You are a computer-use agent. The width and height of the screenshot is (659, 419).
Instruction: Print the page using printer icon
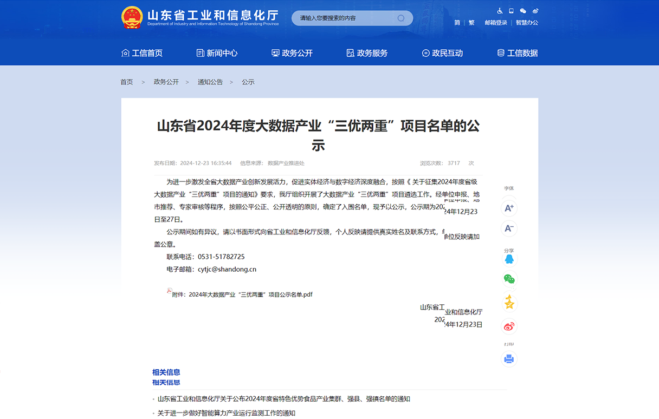click(509, 359)
